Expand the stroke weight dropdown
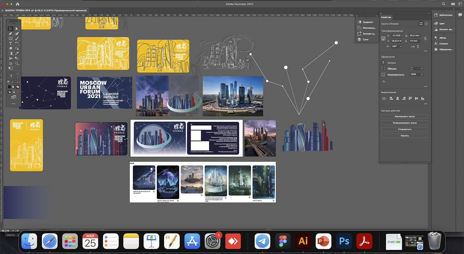This screenshot has height=254, width=464. 422,69
